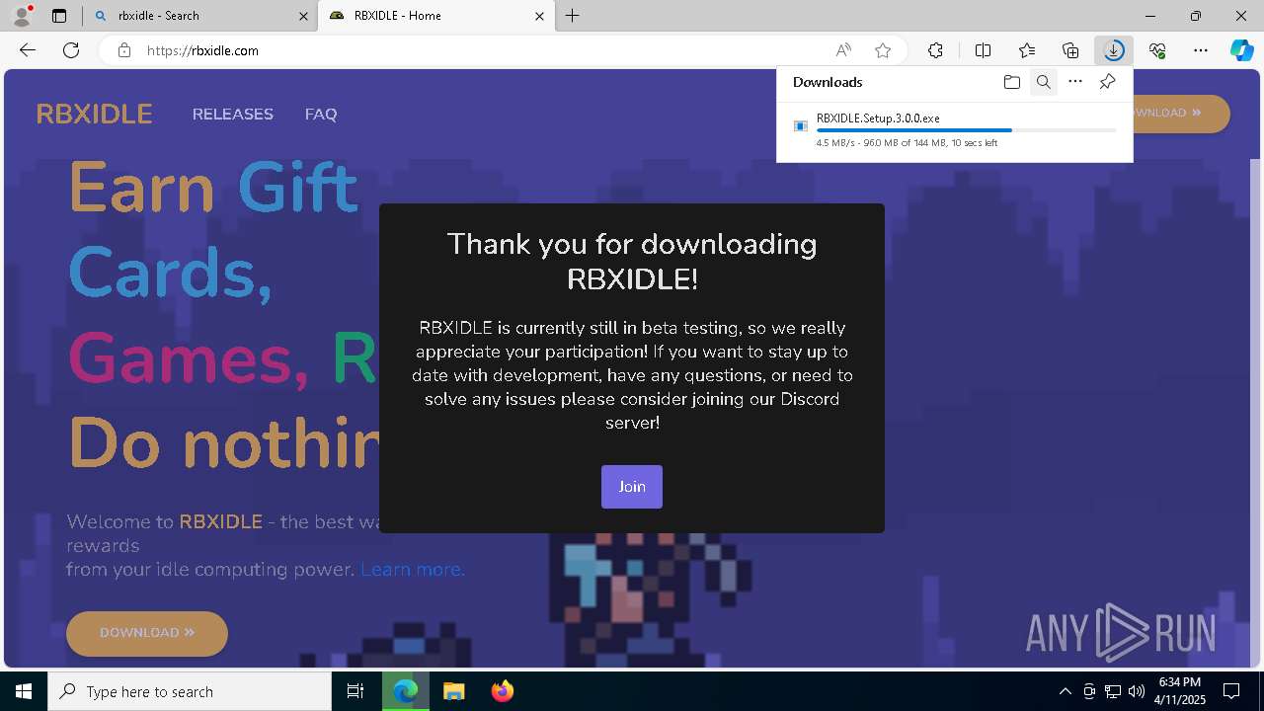The image size is (1264, 711).
Task: Open the profile avatar icon
Action: (22, 15)
